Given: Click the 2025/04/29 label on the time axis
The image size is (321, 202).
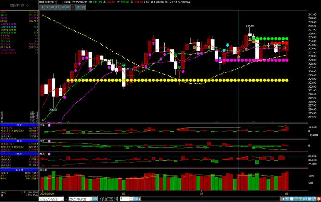Looking at the screenshot, I should (47, 194).
